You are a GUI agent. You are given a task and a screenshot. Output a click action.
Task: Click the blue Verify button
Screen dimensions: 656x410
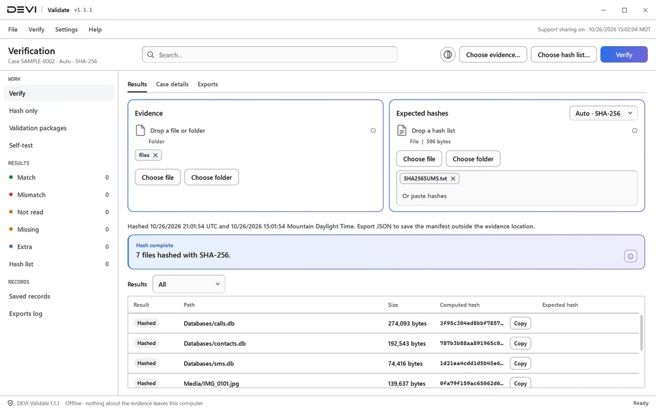(624, 55)
